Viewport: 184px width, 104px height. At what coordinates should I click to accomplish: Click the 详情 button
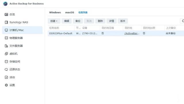(x=112, y=21)
